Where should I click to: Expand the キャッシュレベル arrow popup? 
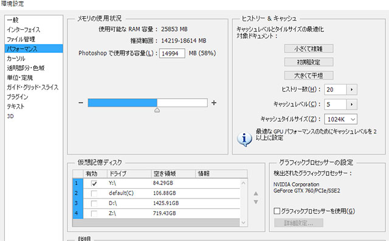352,104
